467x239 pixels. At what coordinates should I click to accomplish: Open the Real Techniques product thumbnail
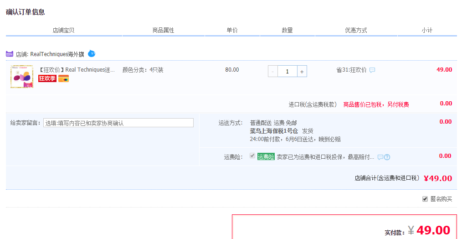click(22, 77)
